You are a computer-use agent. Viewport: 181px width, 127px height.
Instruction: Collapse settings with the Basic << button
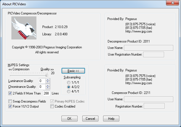pyautogui.click(x=73, y=71)
